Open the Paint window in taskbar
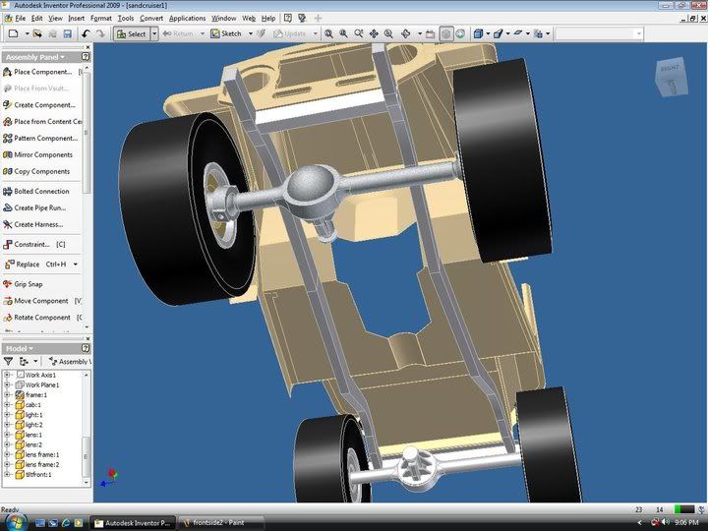This screenshot has height=531, width=708. (x=219, y=523)
